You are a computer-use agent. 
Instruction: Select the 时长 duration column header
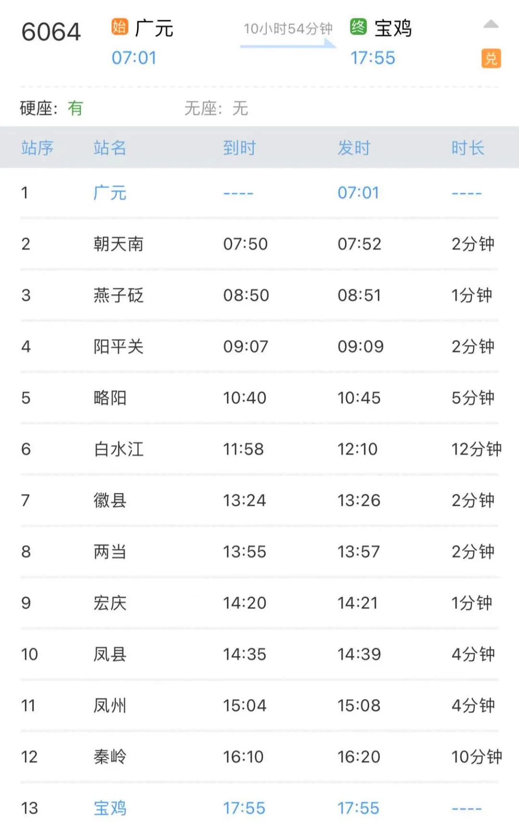pyautogui.click(x=468, y=148)
